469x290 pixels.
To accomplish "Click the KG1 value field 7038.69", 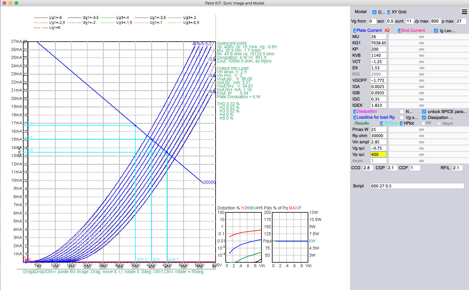I will click(x=378, y=43).
